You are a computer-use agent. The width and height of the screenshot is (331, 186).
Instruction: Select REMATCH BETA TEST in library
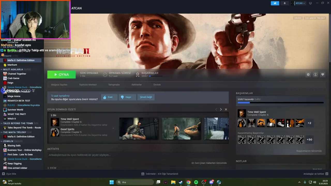pyautogui.click(x=19, y=100)
